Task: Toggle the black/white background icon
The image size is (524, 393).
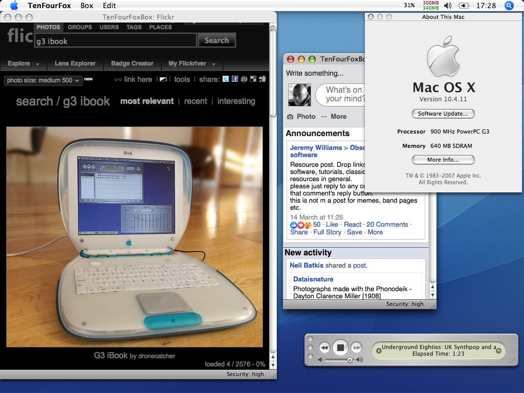Action: point(163,79)
